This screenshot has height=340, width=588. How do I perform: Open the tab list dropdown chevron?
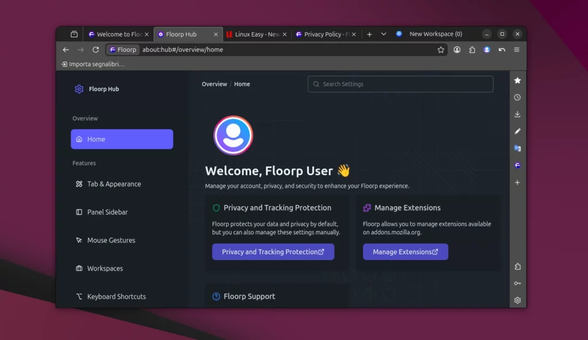pos(383,34)
